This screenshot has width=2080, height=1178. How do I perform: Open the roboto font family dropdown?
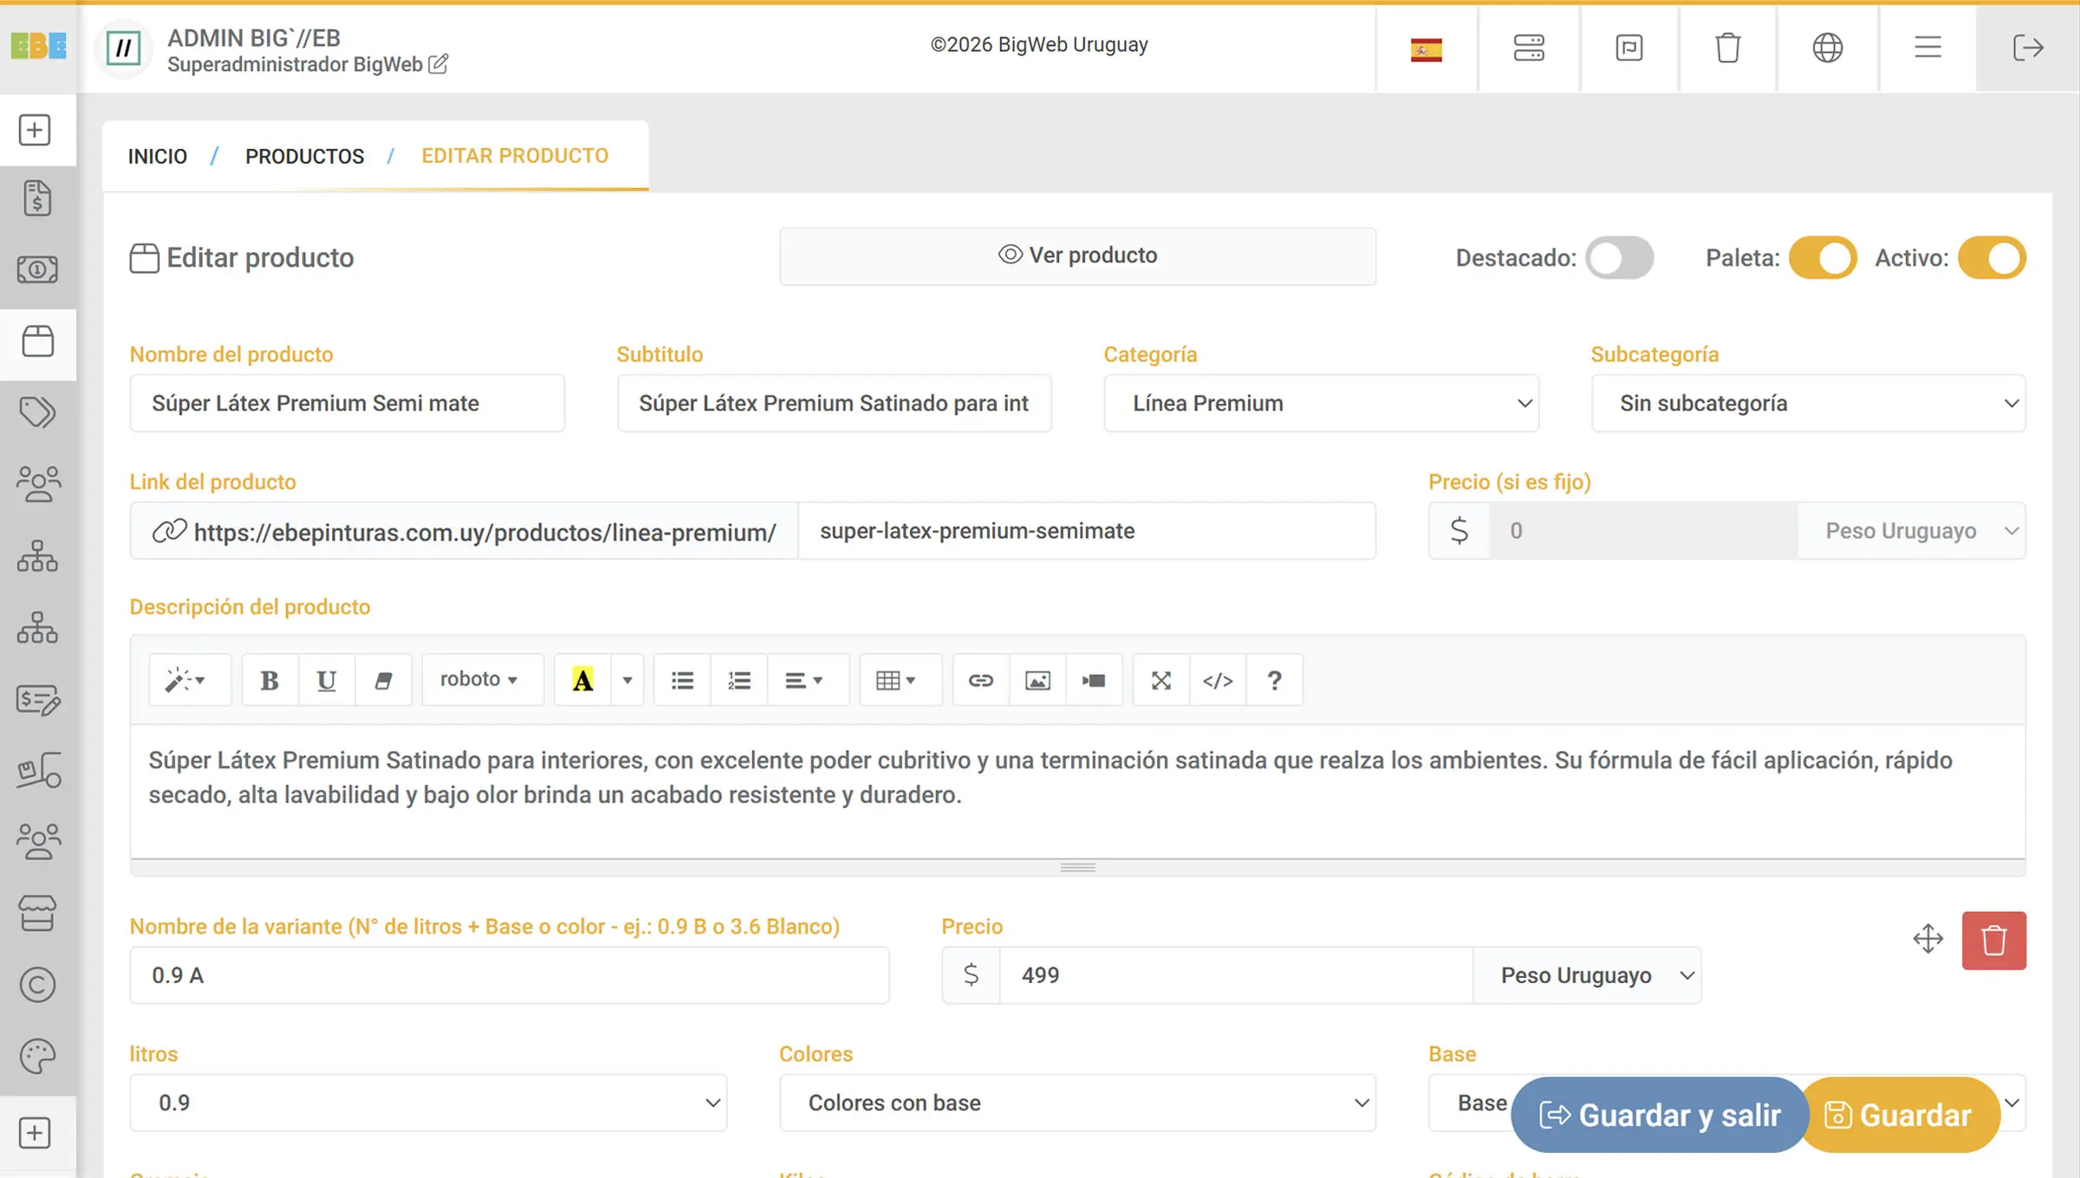[x=482, y=681]
